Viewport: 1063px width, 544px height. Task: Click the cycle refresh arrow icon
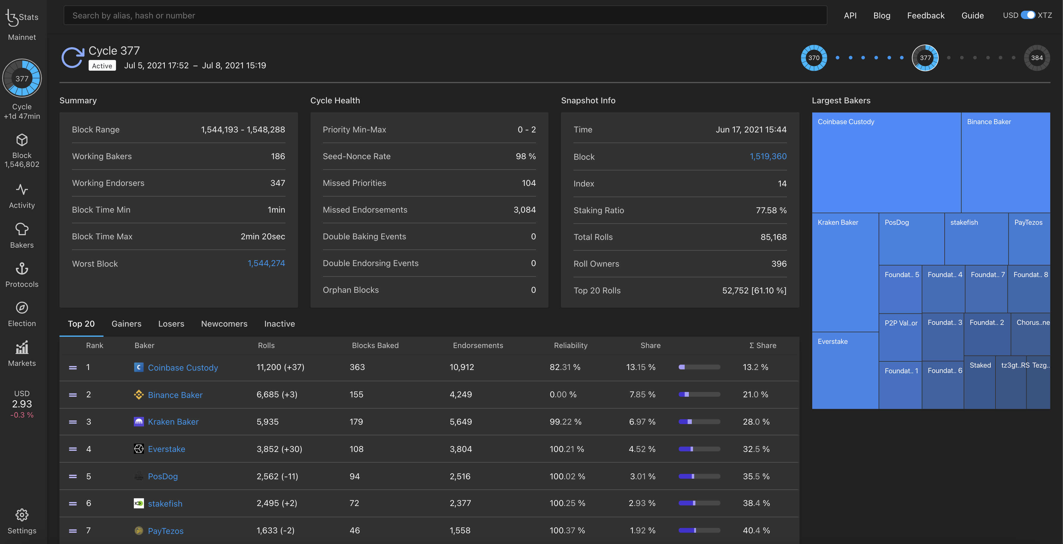pos(73,58)
